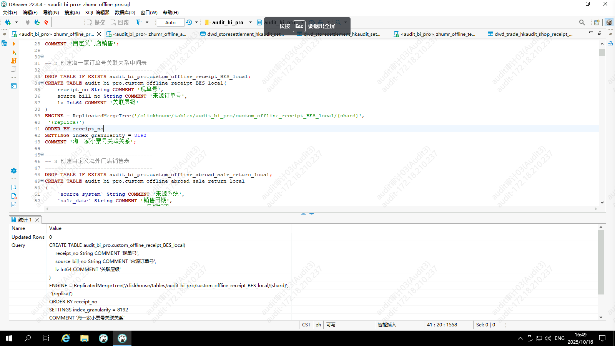This screenshot has height=346, width=615.
Task: Close the 统计 1 results tab
Action: pos(37,220)
